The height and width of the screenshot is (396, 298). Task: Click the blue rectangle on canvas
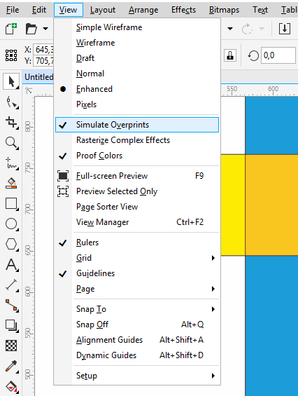[x=271, y=325]
